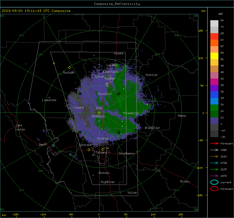Click the Airdrie city label
This screenshot has width=234, height=218.
102,138
